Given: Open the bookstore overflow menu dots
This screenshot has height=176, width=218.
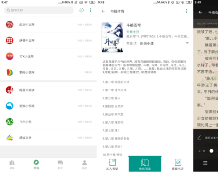Looking at the screenshot, I should (91, 10).
